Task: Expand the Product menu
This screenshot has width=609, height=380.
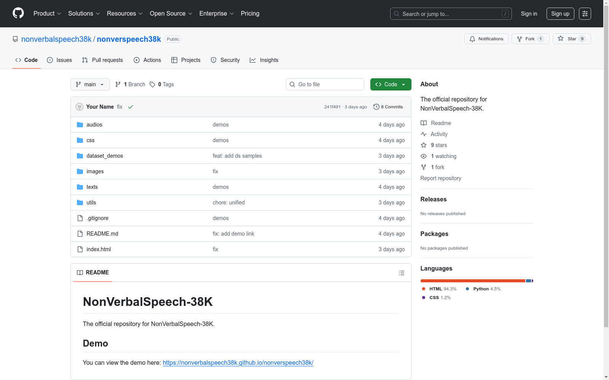Action: pos(47,14)
